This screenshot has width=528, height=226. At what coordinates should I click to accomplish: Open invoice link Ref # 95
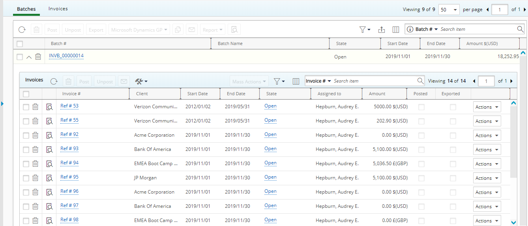point(69,177)
